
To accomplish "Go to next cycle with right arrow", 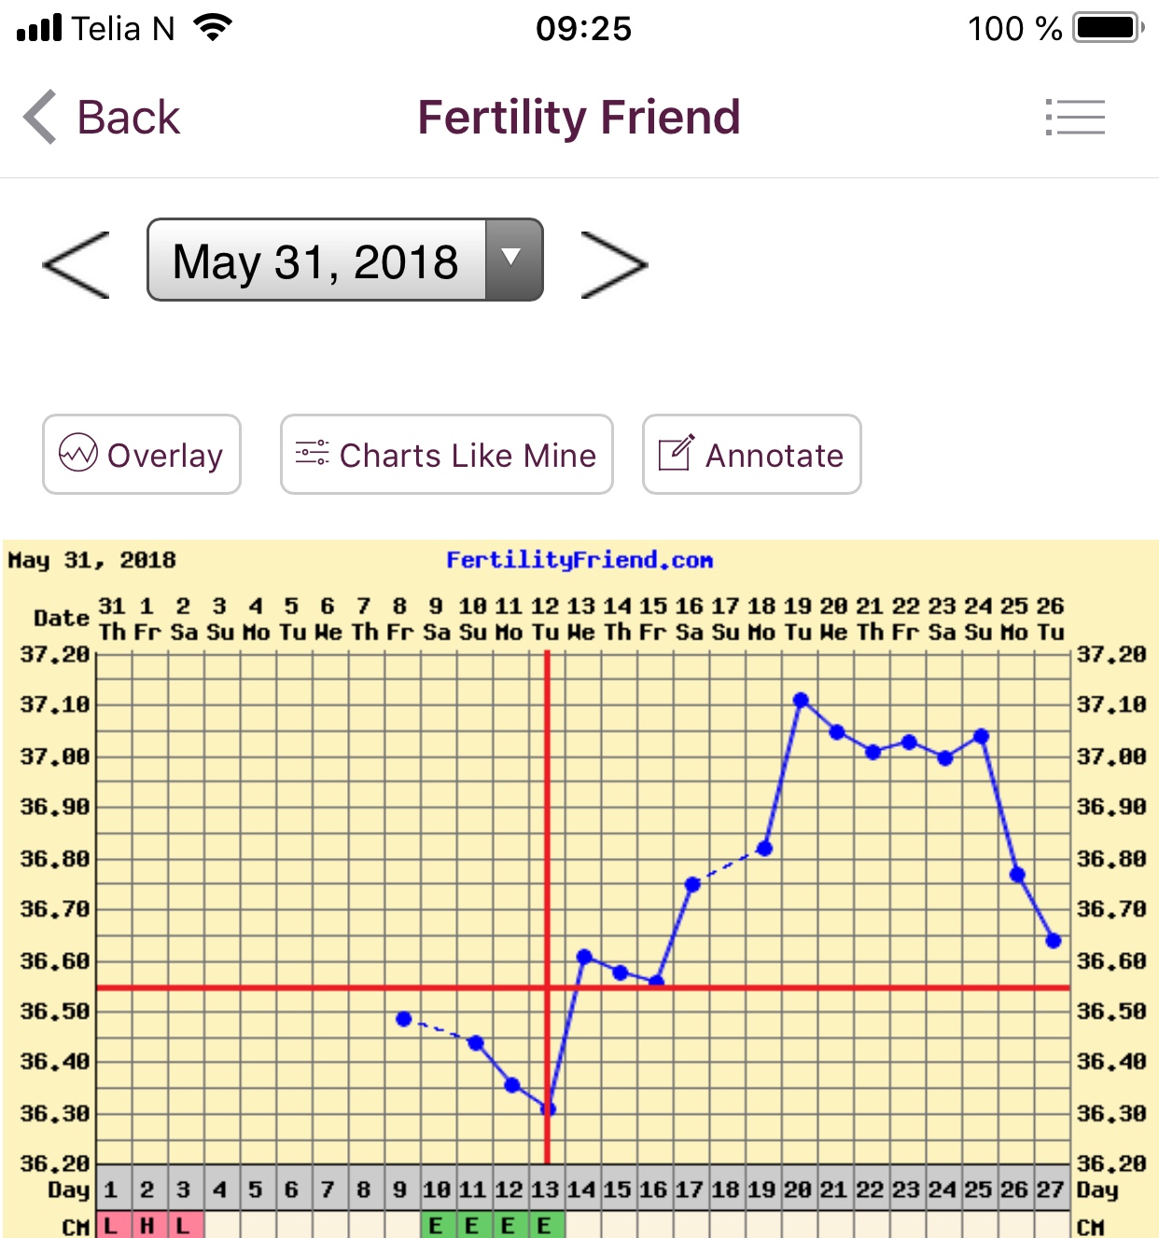I will coord(613,265).
